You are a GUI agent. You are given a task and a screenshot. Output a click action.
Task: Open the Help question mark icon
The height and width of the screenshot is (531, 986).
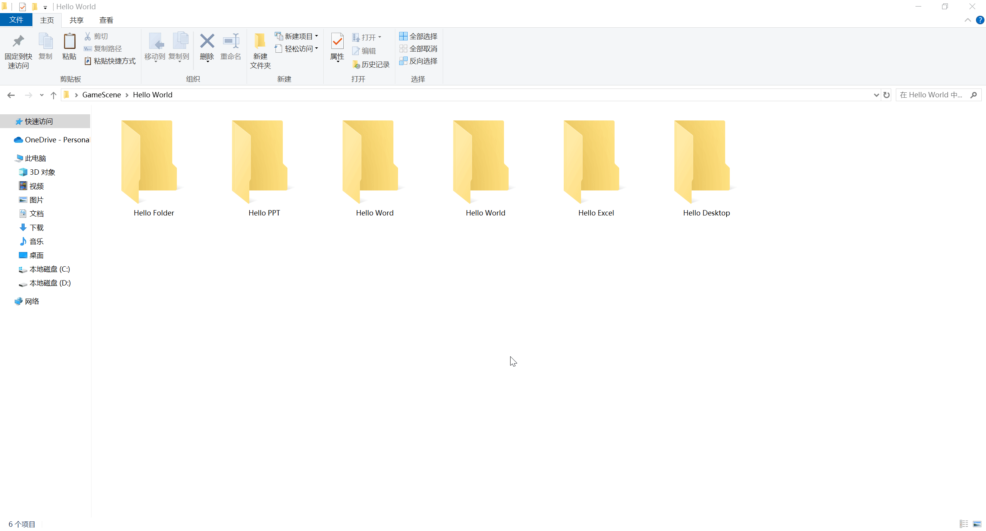point(980,20)
